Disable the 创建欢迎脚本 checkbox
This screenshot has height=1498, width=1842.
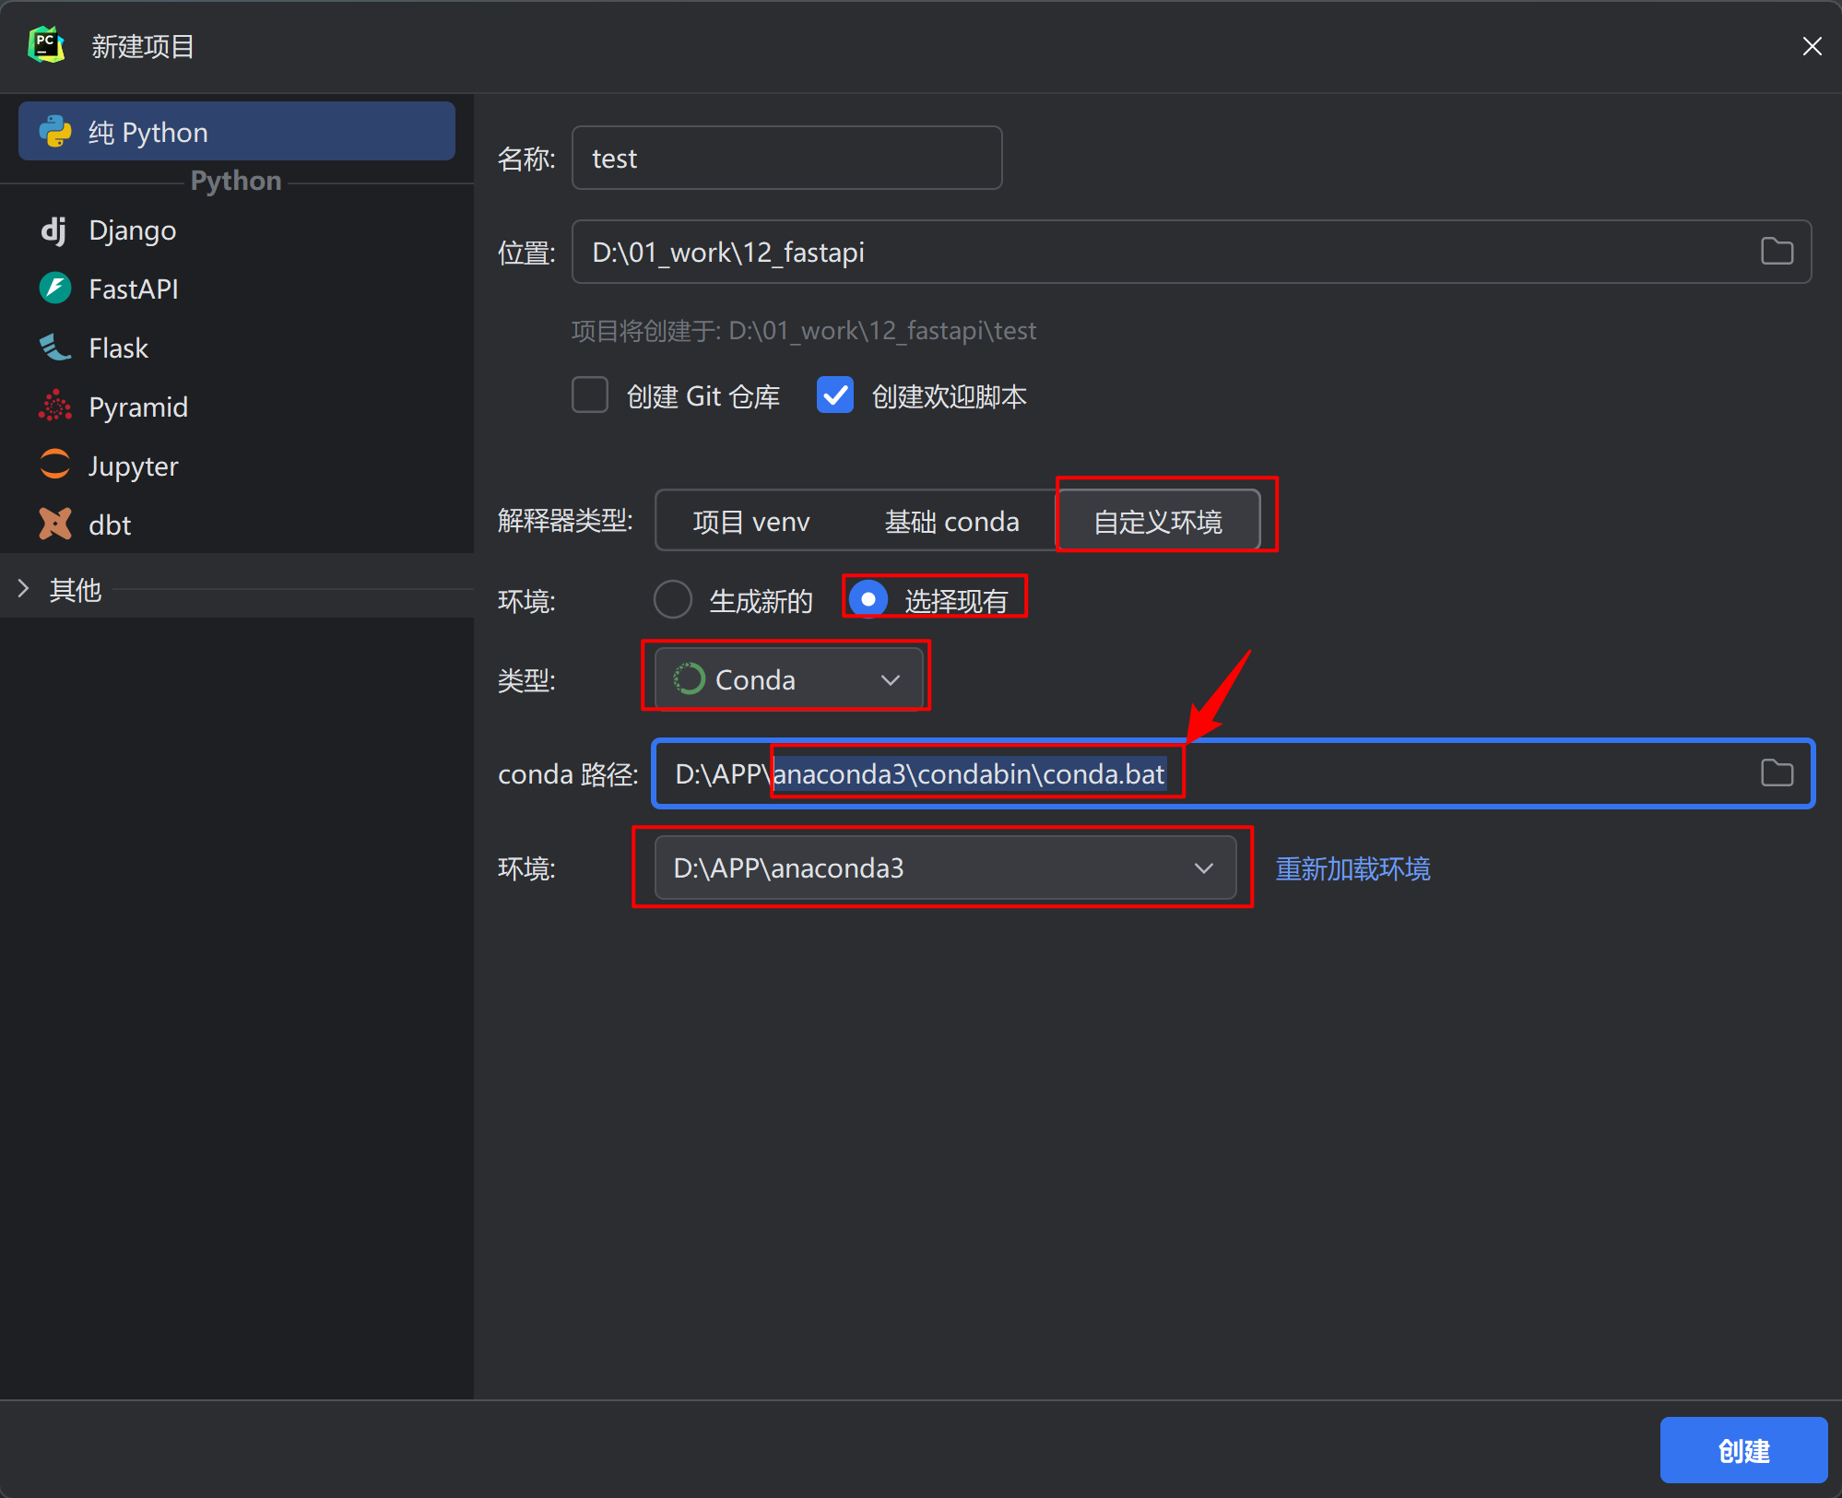834,395
